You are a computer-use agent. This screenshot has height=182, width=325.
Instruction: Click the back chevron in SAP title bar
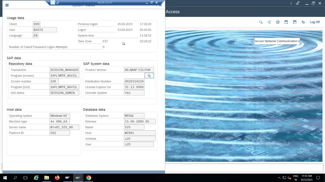pyautogui.click(x=291, y=3)
